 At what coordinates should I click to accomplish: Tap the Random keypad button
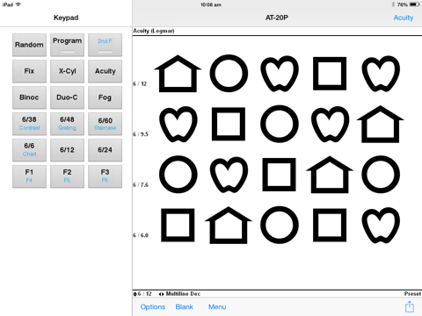pyautogui.click(x=29, y=45)
